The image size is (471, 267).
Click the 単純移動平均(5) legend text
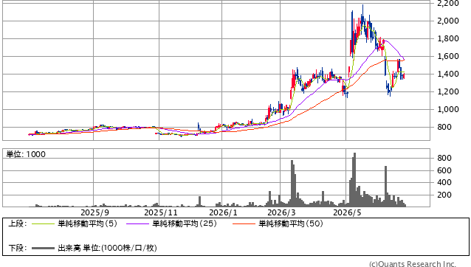[87, 223]
